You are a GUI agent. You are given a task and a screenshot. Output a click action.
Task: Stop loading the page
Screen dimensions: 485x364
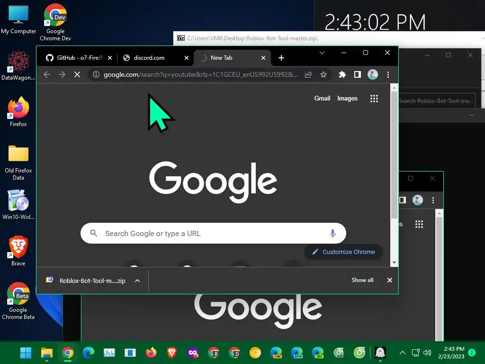[x=77, y=74]
